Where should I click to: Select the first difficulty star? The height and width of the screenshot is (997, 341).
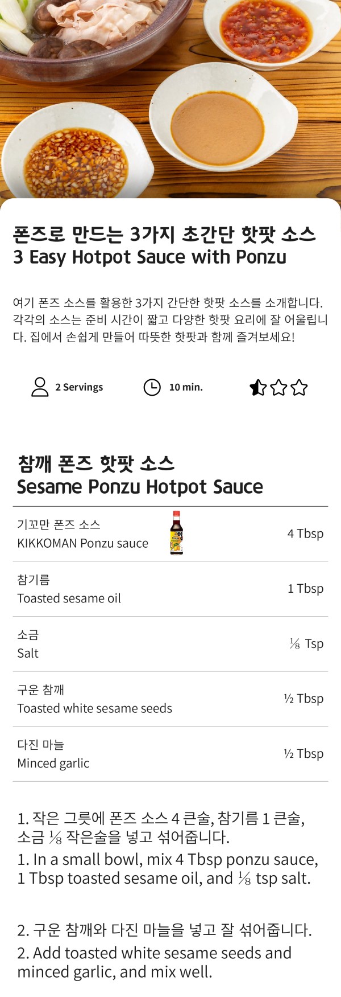258,388
